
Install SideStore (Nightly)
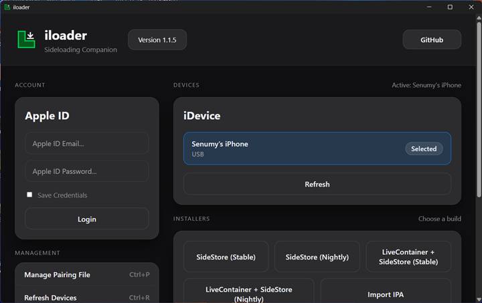click(x=317, y=257)
